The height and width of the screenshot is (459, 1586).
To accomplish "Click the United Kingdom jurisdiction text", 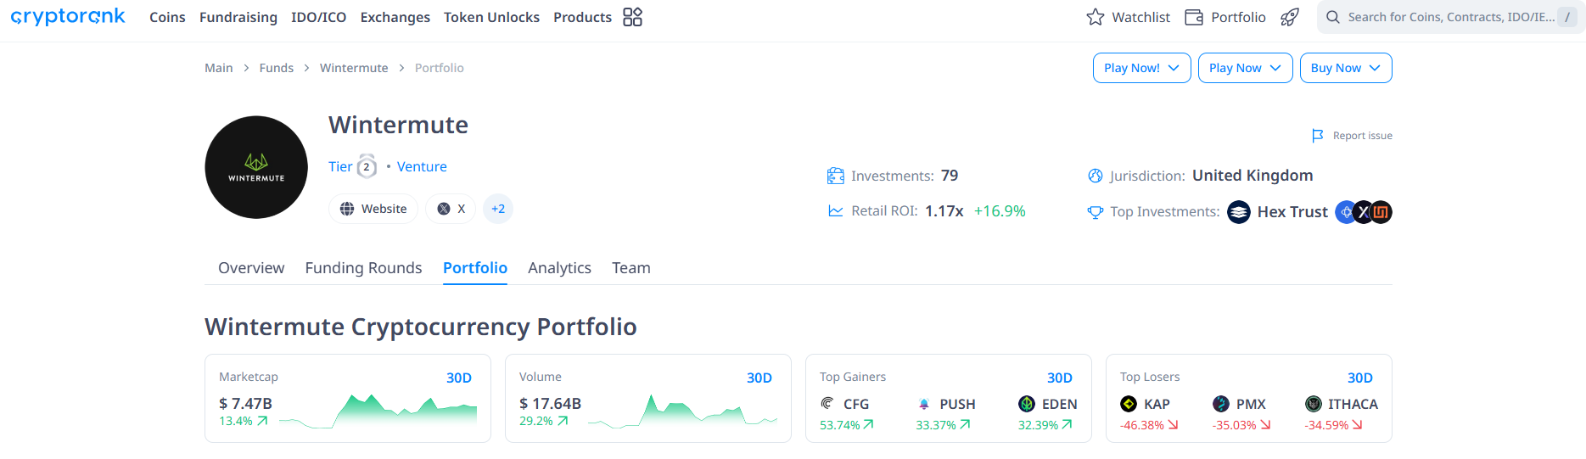I will [x=1253, y=176].
